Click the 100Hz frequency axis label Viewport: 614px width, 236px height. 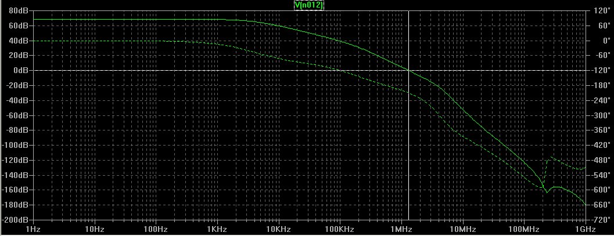[156, 228]
